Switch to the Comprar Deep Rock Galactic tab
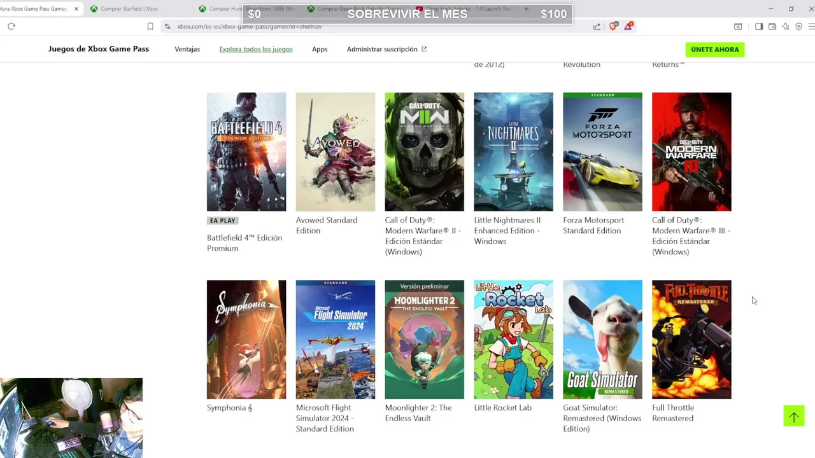This screenshot has height=458, width=815. [354, 9]
